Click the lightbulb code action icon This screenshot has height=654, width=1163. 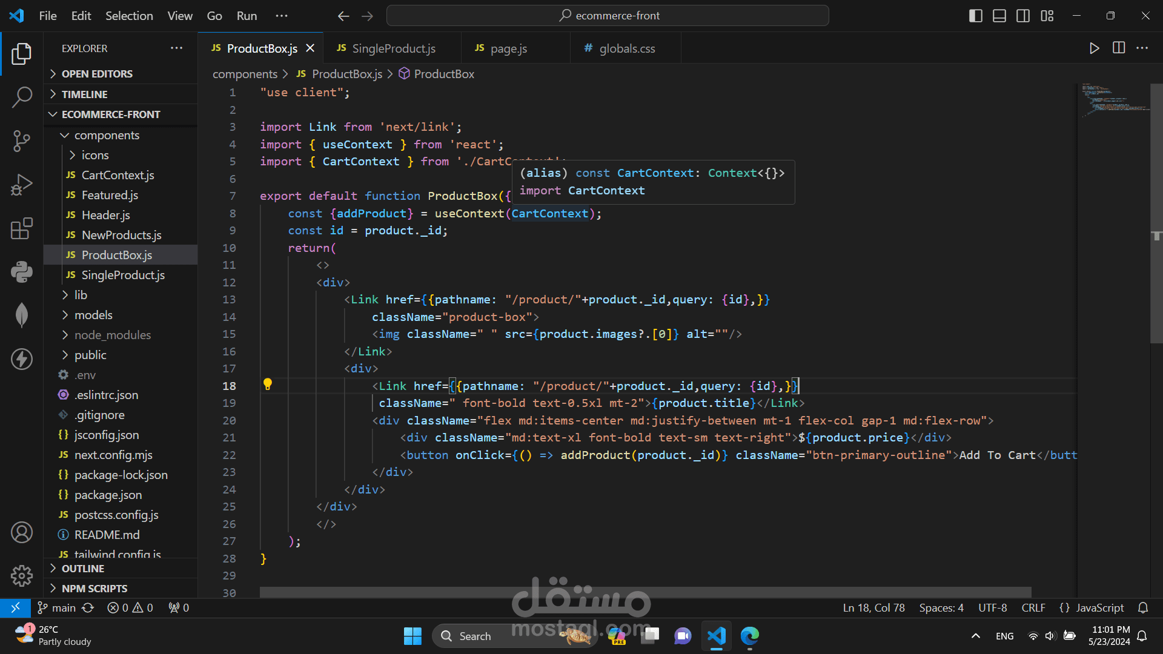[x=268, y=385]
